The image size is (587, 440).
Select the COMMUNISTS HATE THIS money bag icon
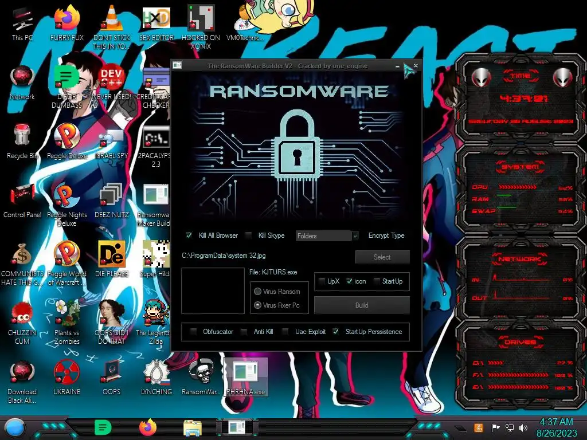(22, 264)
